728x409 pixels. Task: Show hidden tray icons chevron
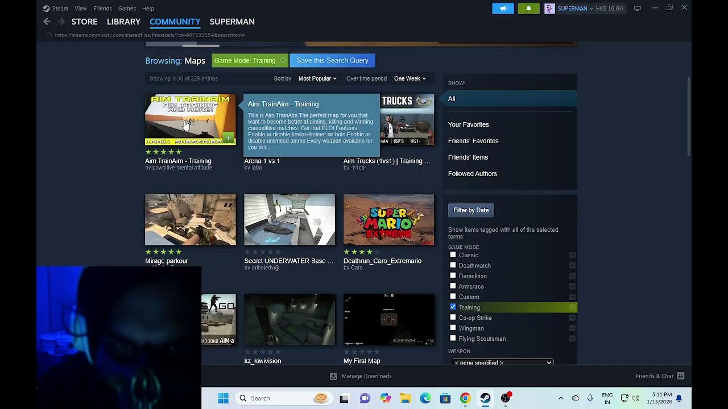tap(561, 398)
